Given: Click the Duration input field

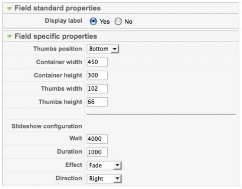Looking at the screenshot, I should click(97, 152).
